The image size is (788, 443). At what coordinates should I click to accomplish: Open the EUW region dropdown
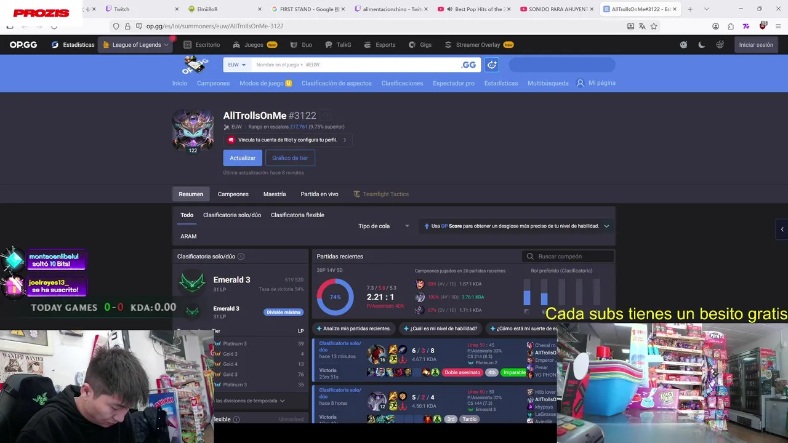[x=236, y=65]
